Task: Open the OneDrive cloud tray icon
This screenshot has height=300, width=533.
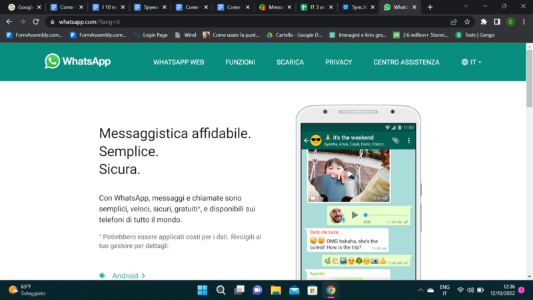Action: [430, 290]
